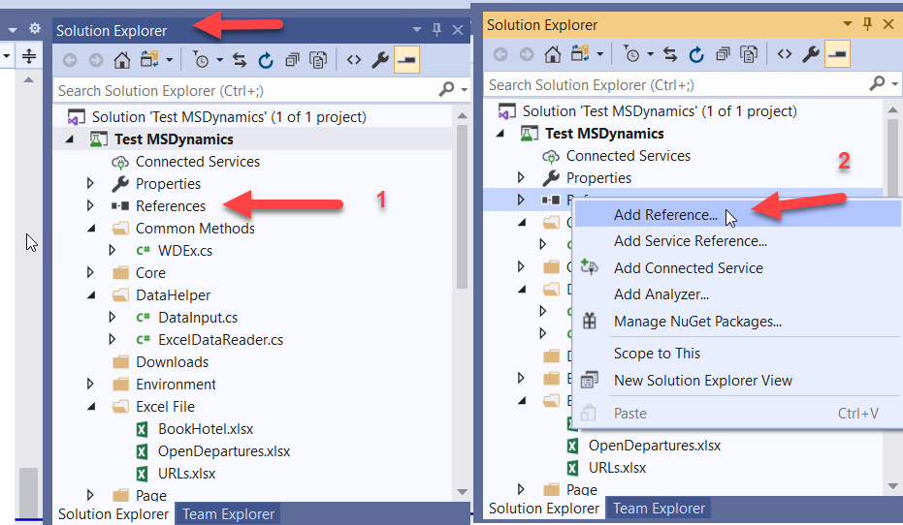
Task: Expand the Environment folder
Action: tap(90, 385)
